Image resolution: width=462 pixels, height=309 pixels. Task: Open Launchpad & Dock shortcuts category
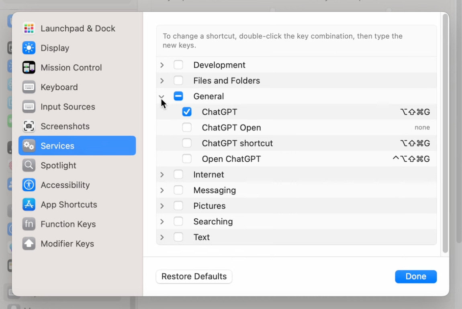pyautogui.click(x=78, y=28)
